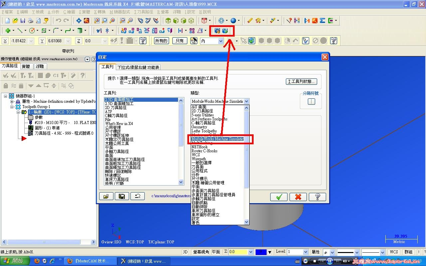Open the selection mode dropdown labeled 內
This screenshot has width=426, height=266.
(x=221, y=41)
